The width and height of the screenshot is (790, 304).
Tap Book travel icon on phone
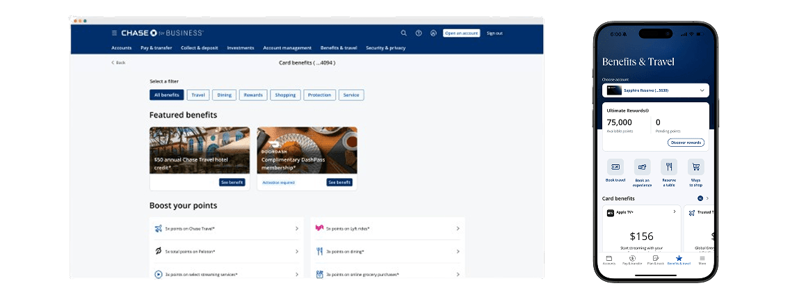click(x=615, y=167)
